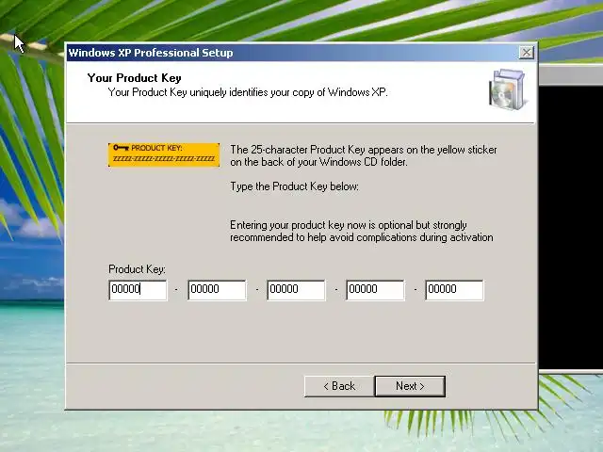The width and height of the screenshot is (603, 452).
Task: Click the 'Product Key:' label
Action: point(137,269)
